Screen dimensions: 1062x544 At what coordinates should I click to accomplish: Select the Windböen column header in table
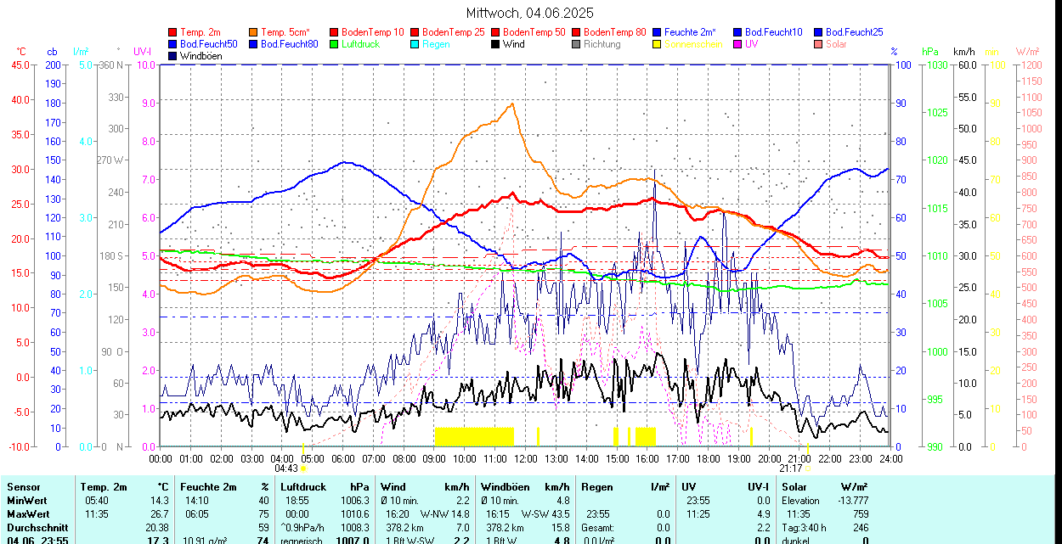[504, 487]
